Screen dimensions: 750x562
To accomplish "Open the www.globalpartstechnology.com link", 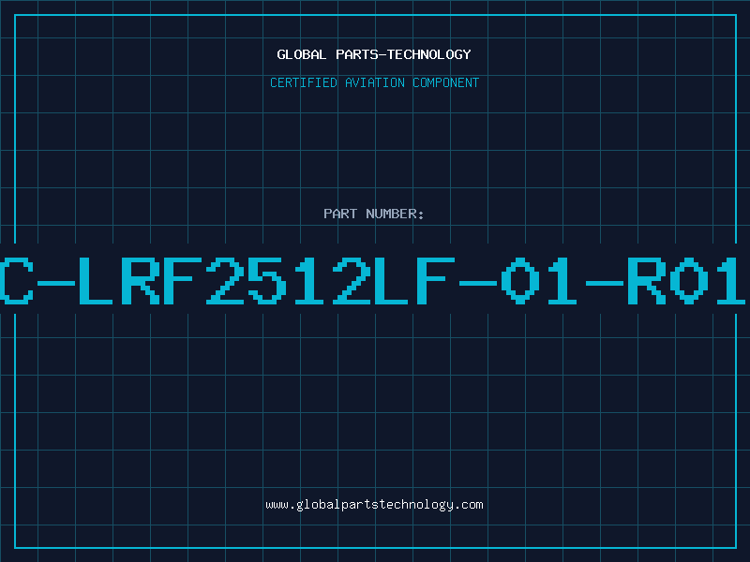I will coord(374,505).
